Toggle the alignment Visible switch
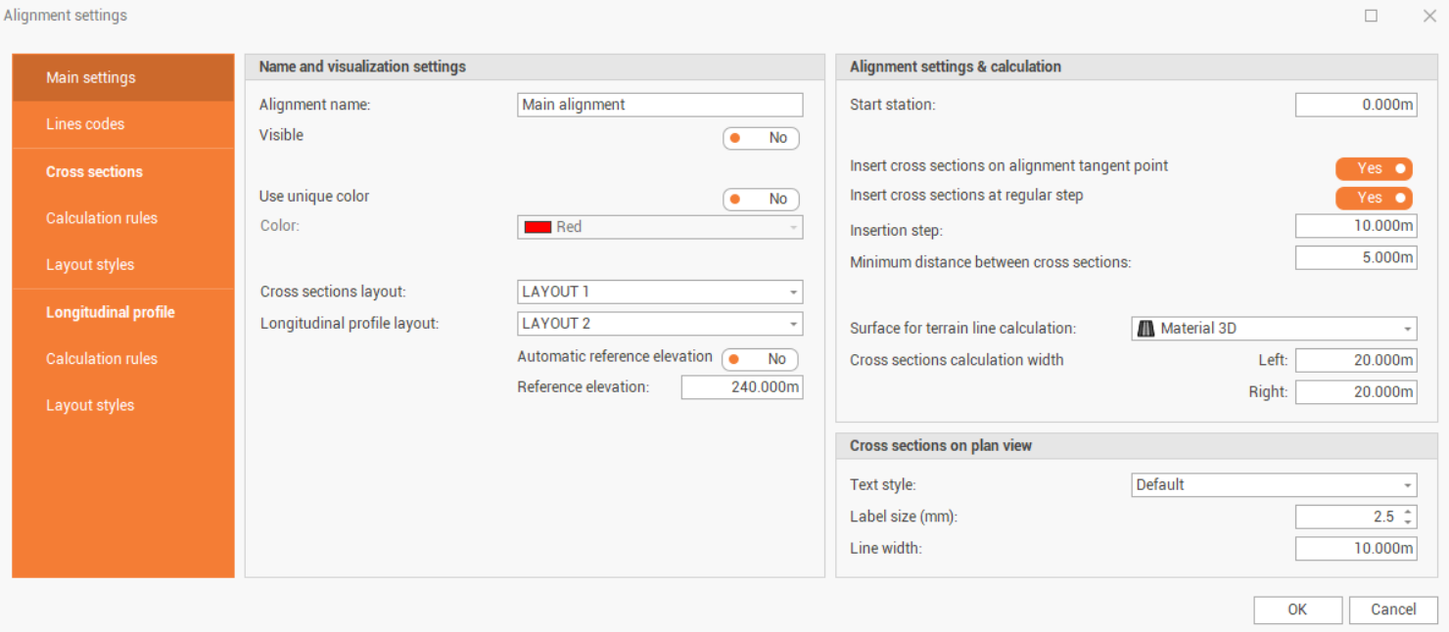Image resolution: width=1449 pixels, height=632 pixels. tap(761, 138)
